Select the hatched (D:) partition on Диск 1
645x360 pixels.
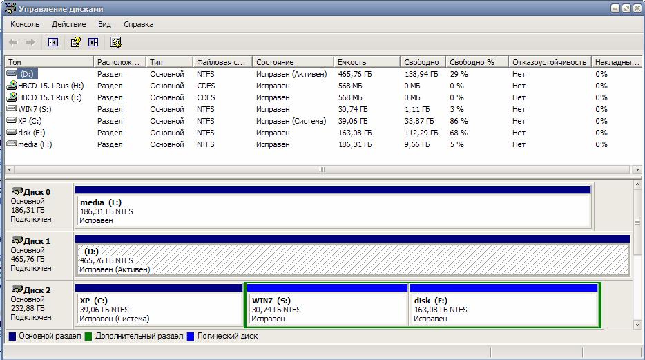pos(352,260)
